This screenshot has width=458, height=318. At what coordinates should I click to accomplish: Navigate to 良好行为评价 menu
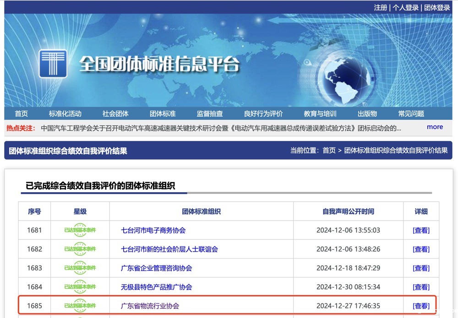click(x=263, y=113)
